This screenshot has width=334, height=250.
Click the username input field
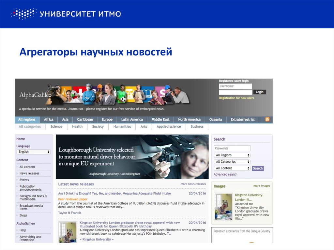click(x=235, y=86)
